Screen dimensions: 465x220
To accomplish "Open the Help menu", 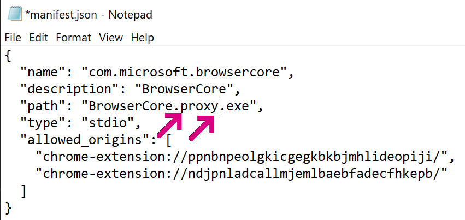I will tap(142, 38).
